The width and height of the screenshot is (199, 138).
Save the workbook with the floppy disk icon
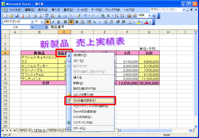[x=17, y=16]
